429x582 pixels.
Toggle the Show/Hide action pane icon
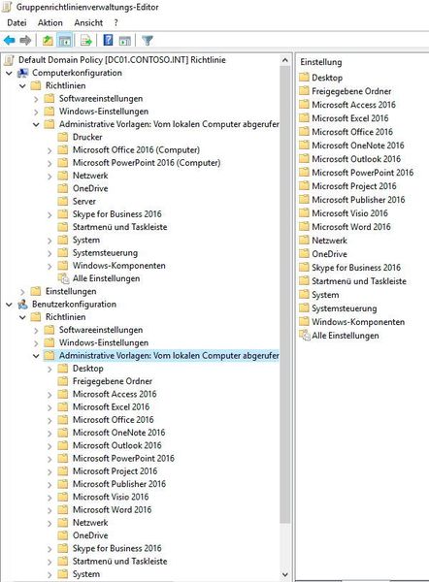pyautogui.click(x=125, y=41)
